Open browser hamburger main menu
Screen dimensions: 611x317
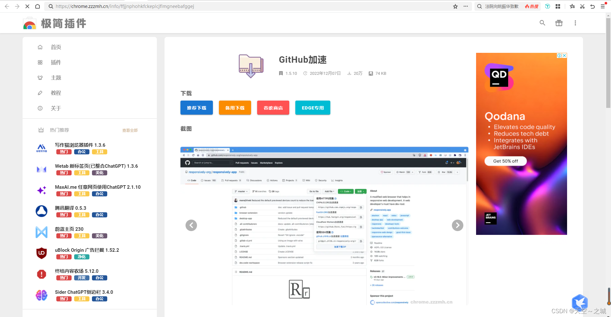[x=603, y=6]
